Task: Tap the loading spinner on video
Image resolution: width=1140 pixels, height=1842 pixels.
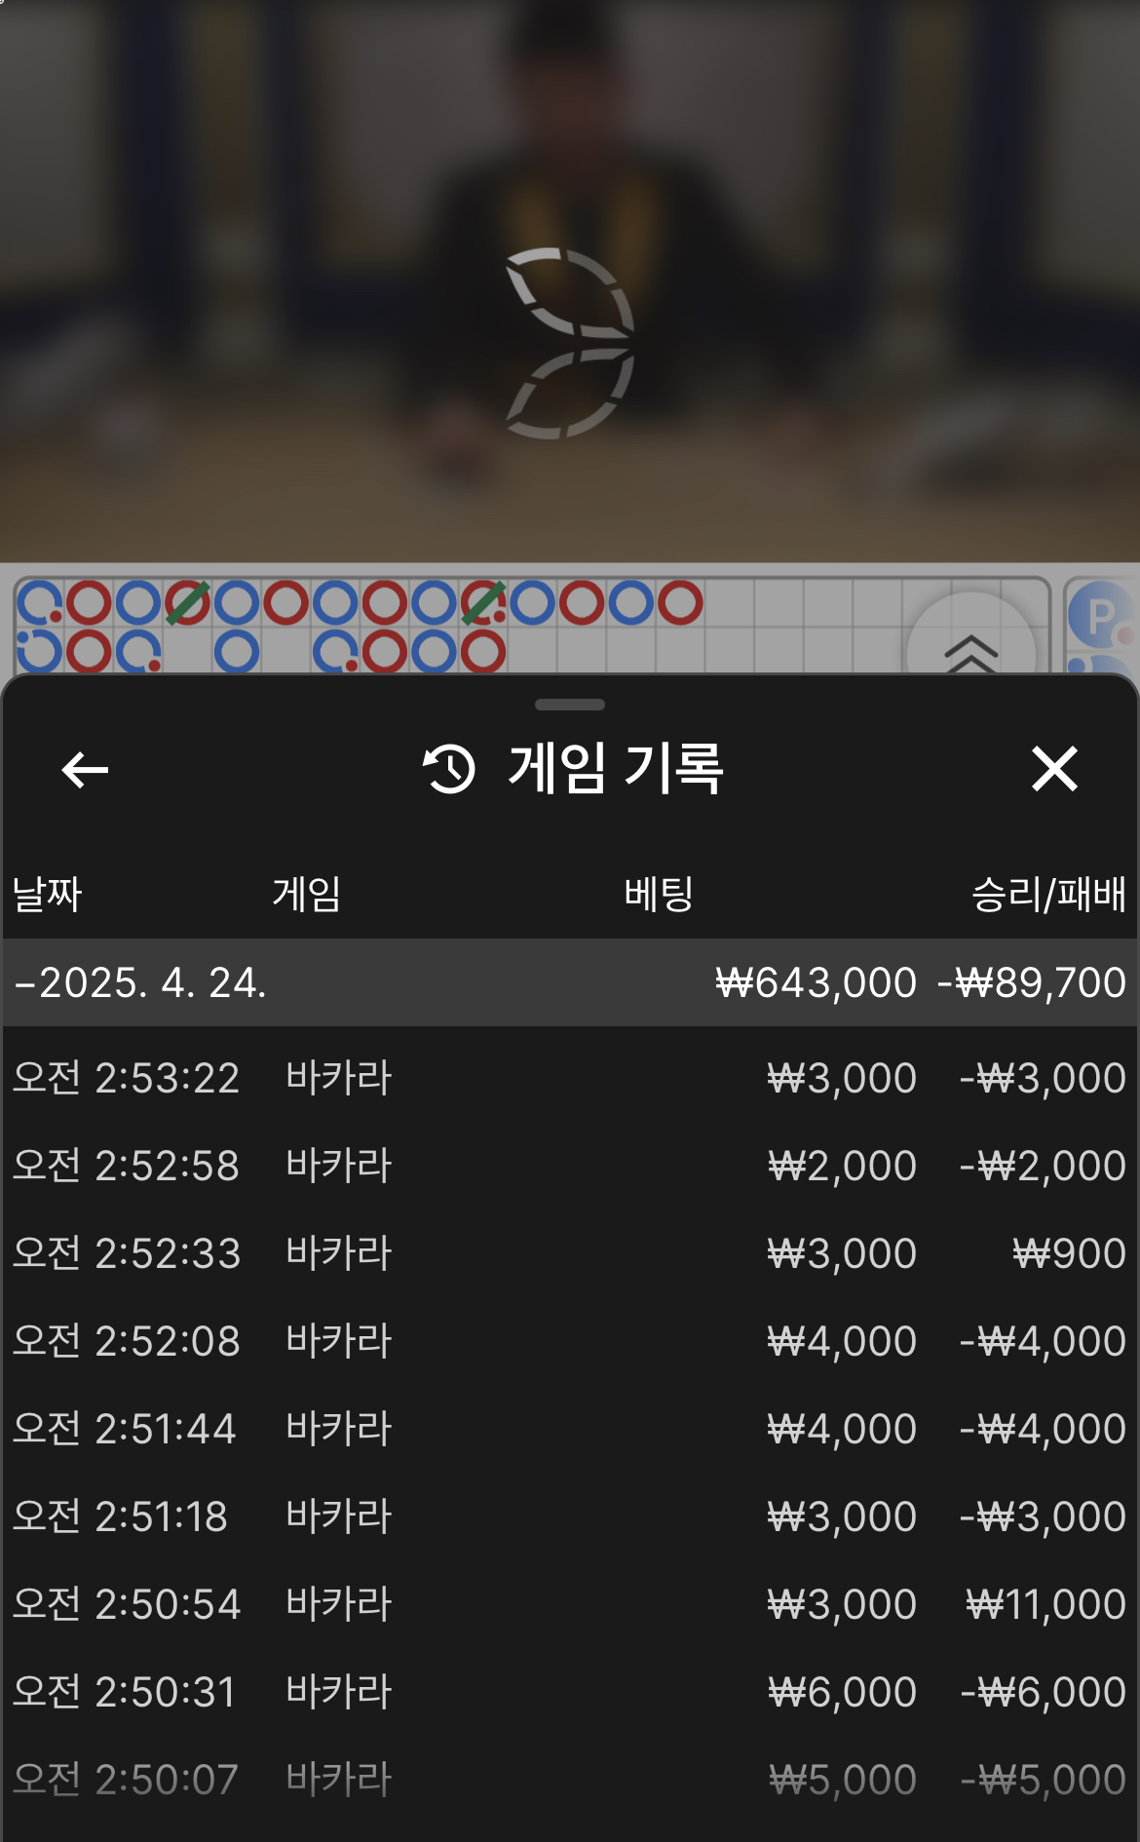Action: pos(570,343)
